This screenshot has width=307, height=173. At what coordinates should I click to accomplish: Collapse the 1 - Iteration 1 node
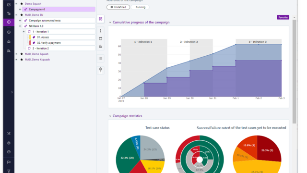(24, 32)
